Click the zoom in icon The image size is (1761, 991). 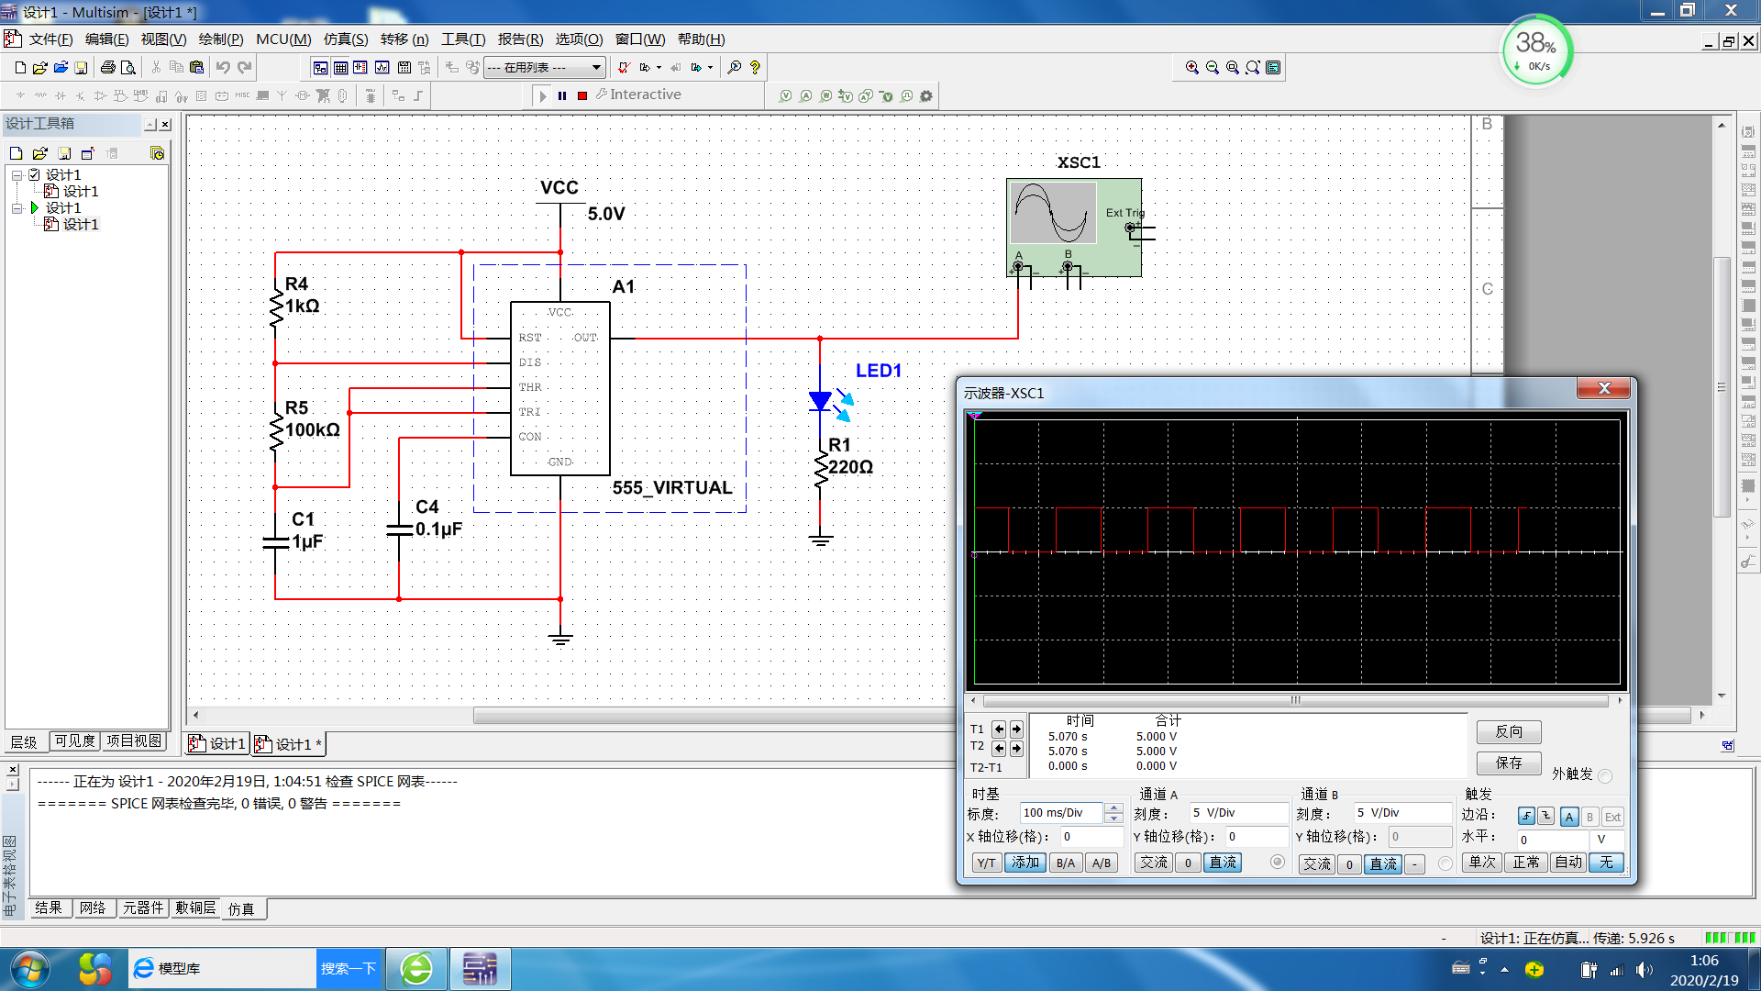(1191, 67)
